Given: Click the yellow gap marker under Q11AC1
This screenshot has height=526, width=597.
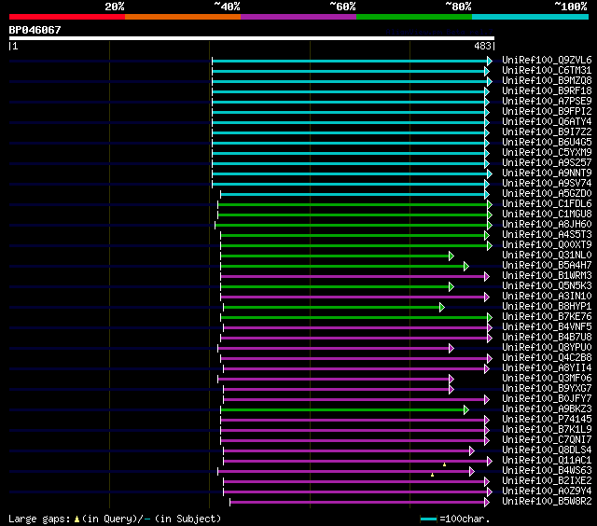Looking at the screenshot, I should (x=444, y=464).
